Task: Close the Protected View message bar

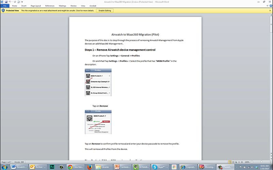Action: click(270, 11)
